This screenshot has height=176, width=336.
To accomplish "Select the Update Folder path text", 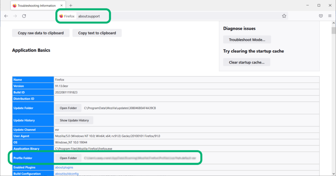I will 120,108.
